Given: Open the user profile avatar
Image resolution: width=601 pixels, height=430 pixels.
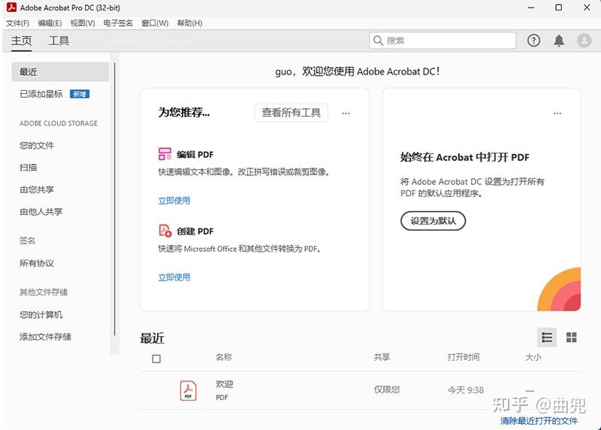Looking at the screenshot, I should [x=584, y=41].
